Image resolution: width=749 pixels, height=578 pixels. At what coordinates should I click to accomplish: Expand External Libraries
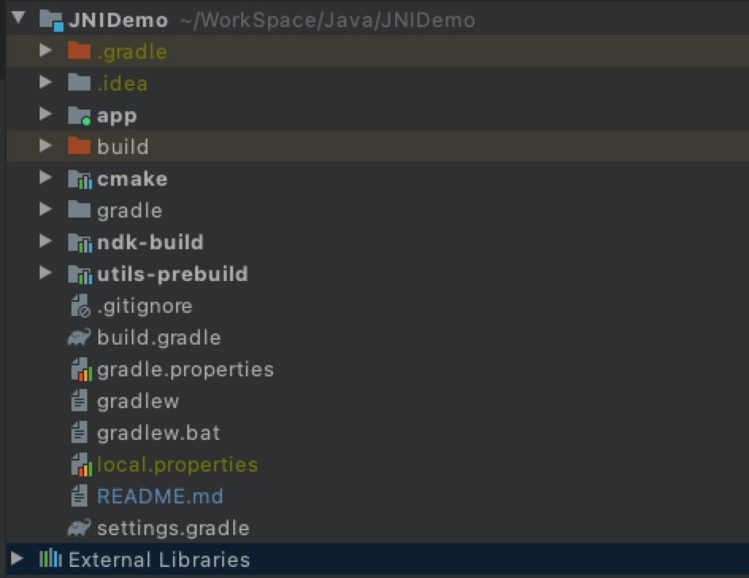coord(17,559)
